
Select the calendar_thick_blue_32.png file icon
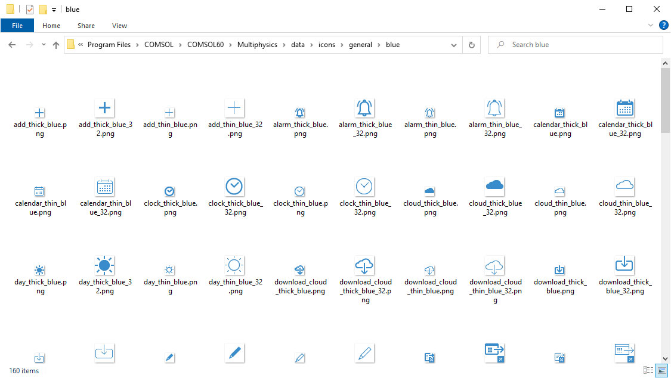624,108
